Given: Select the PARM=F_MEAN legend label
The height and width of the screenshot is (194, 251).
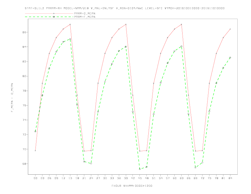Looking at the screenshot, I should coord(85,17).
